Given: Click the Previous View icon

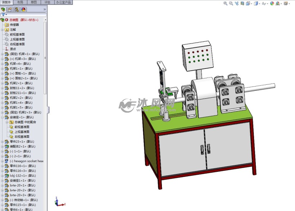Looking at the screenshot, I should coord(236,3).
